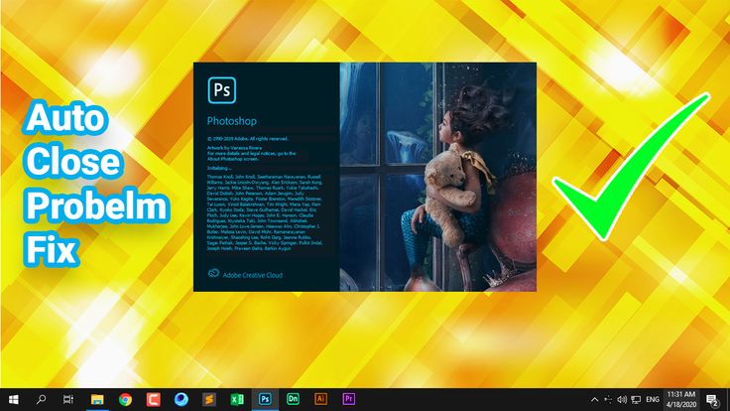Screen dimensions: 730x411
Task: Open Task View from the taskbar
Action: [68, 399]
